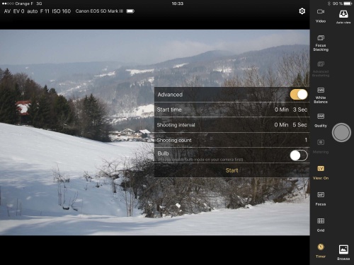Change the Shooting interval value
The height and width of the screenshot is (265, 354).
(x=290, y=124)
